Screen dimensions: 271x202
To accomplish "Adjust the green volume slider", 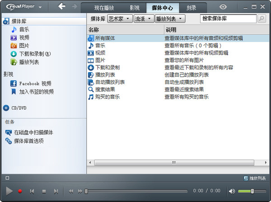I will (252, 191).
